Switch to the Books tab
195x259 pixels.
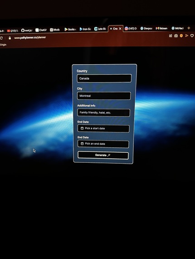click(70, 29)
